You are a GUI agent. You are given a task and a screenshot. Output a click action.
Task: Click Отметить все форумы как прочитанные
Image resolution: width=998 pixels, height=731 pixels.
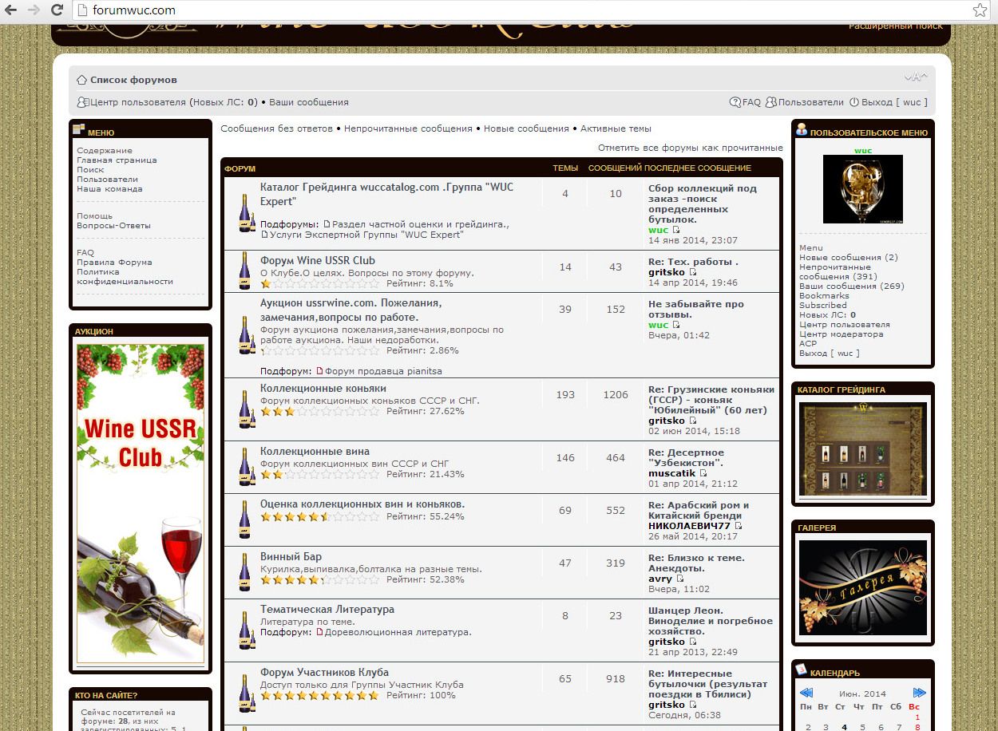pyautogui.click(x=690, y=148)
